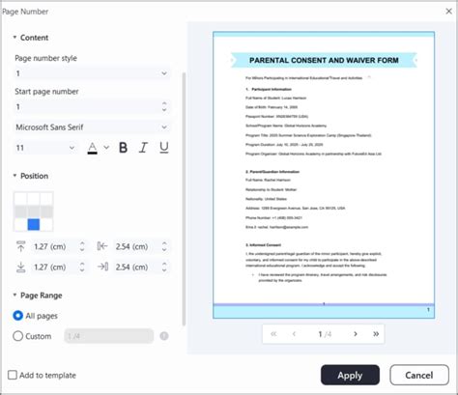Viewport: 458px width, 395px height.
Task: Open the font size 11 dropdown
Action: (45, 148)
